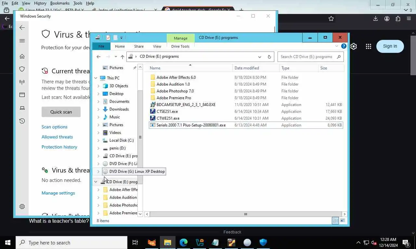Open Firefox extensions puzzle icon

click(x=398, y=18)
